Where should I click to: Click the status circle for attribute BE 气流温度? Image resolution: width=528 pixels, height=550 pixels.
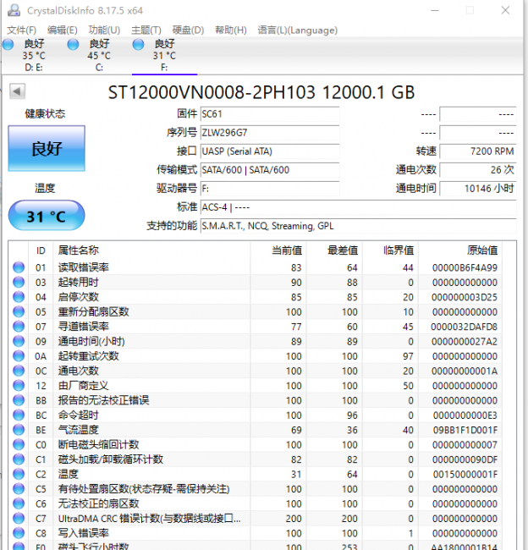(x=19, y=430)
